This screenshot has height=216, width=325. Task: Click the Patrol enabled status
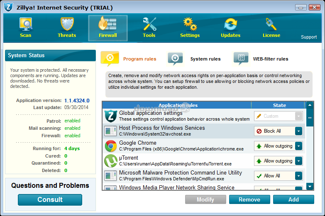(x=72, y=121)
